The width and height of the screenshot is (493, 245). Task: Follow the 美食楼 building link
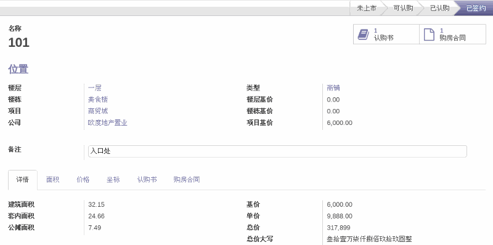[98, 100]
